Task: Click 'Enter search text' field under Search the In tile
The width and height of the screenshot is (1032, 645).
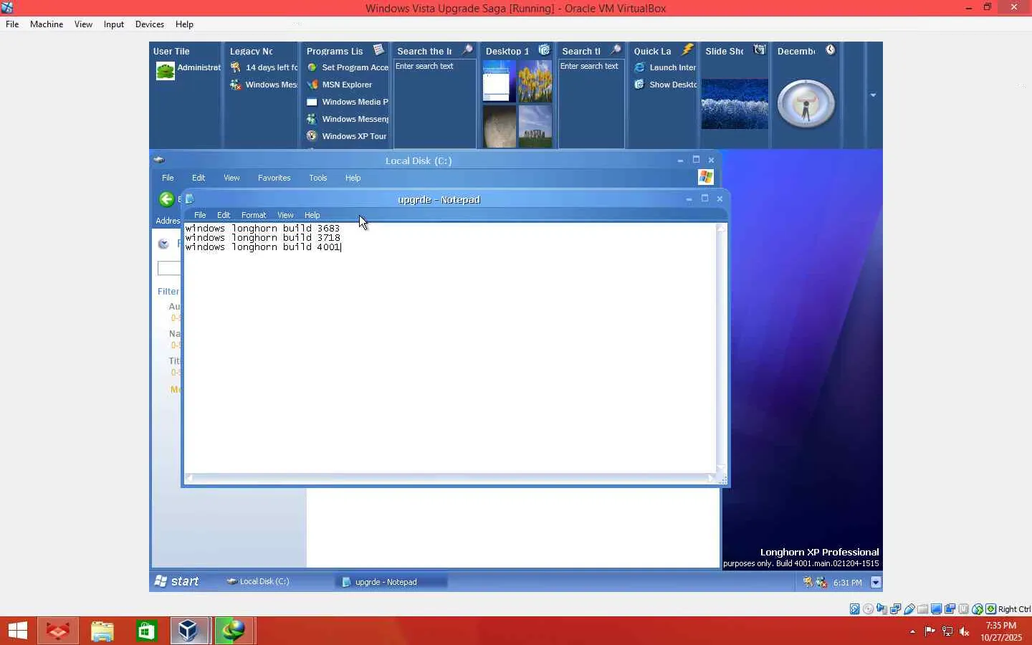Action: coord(434,66)
